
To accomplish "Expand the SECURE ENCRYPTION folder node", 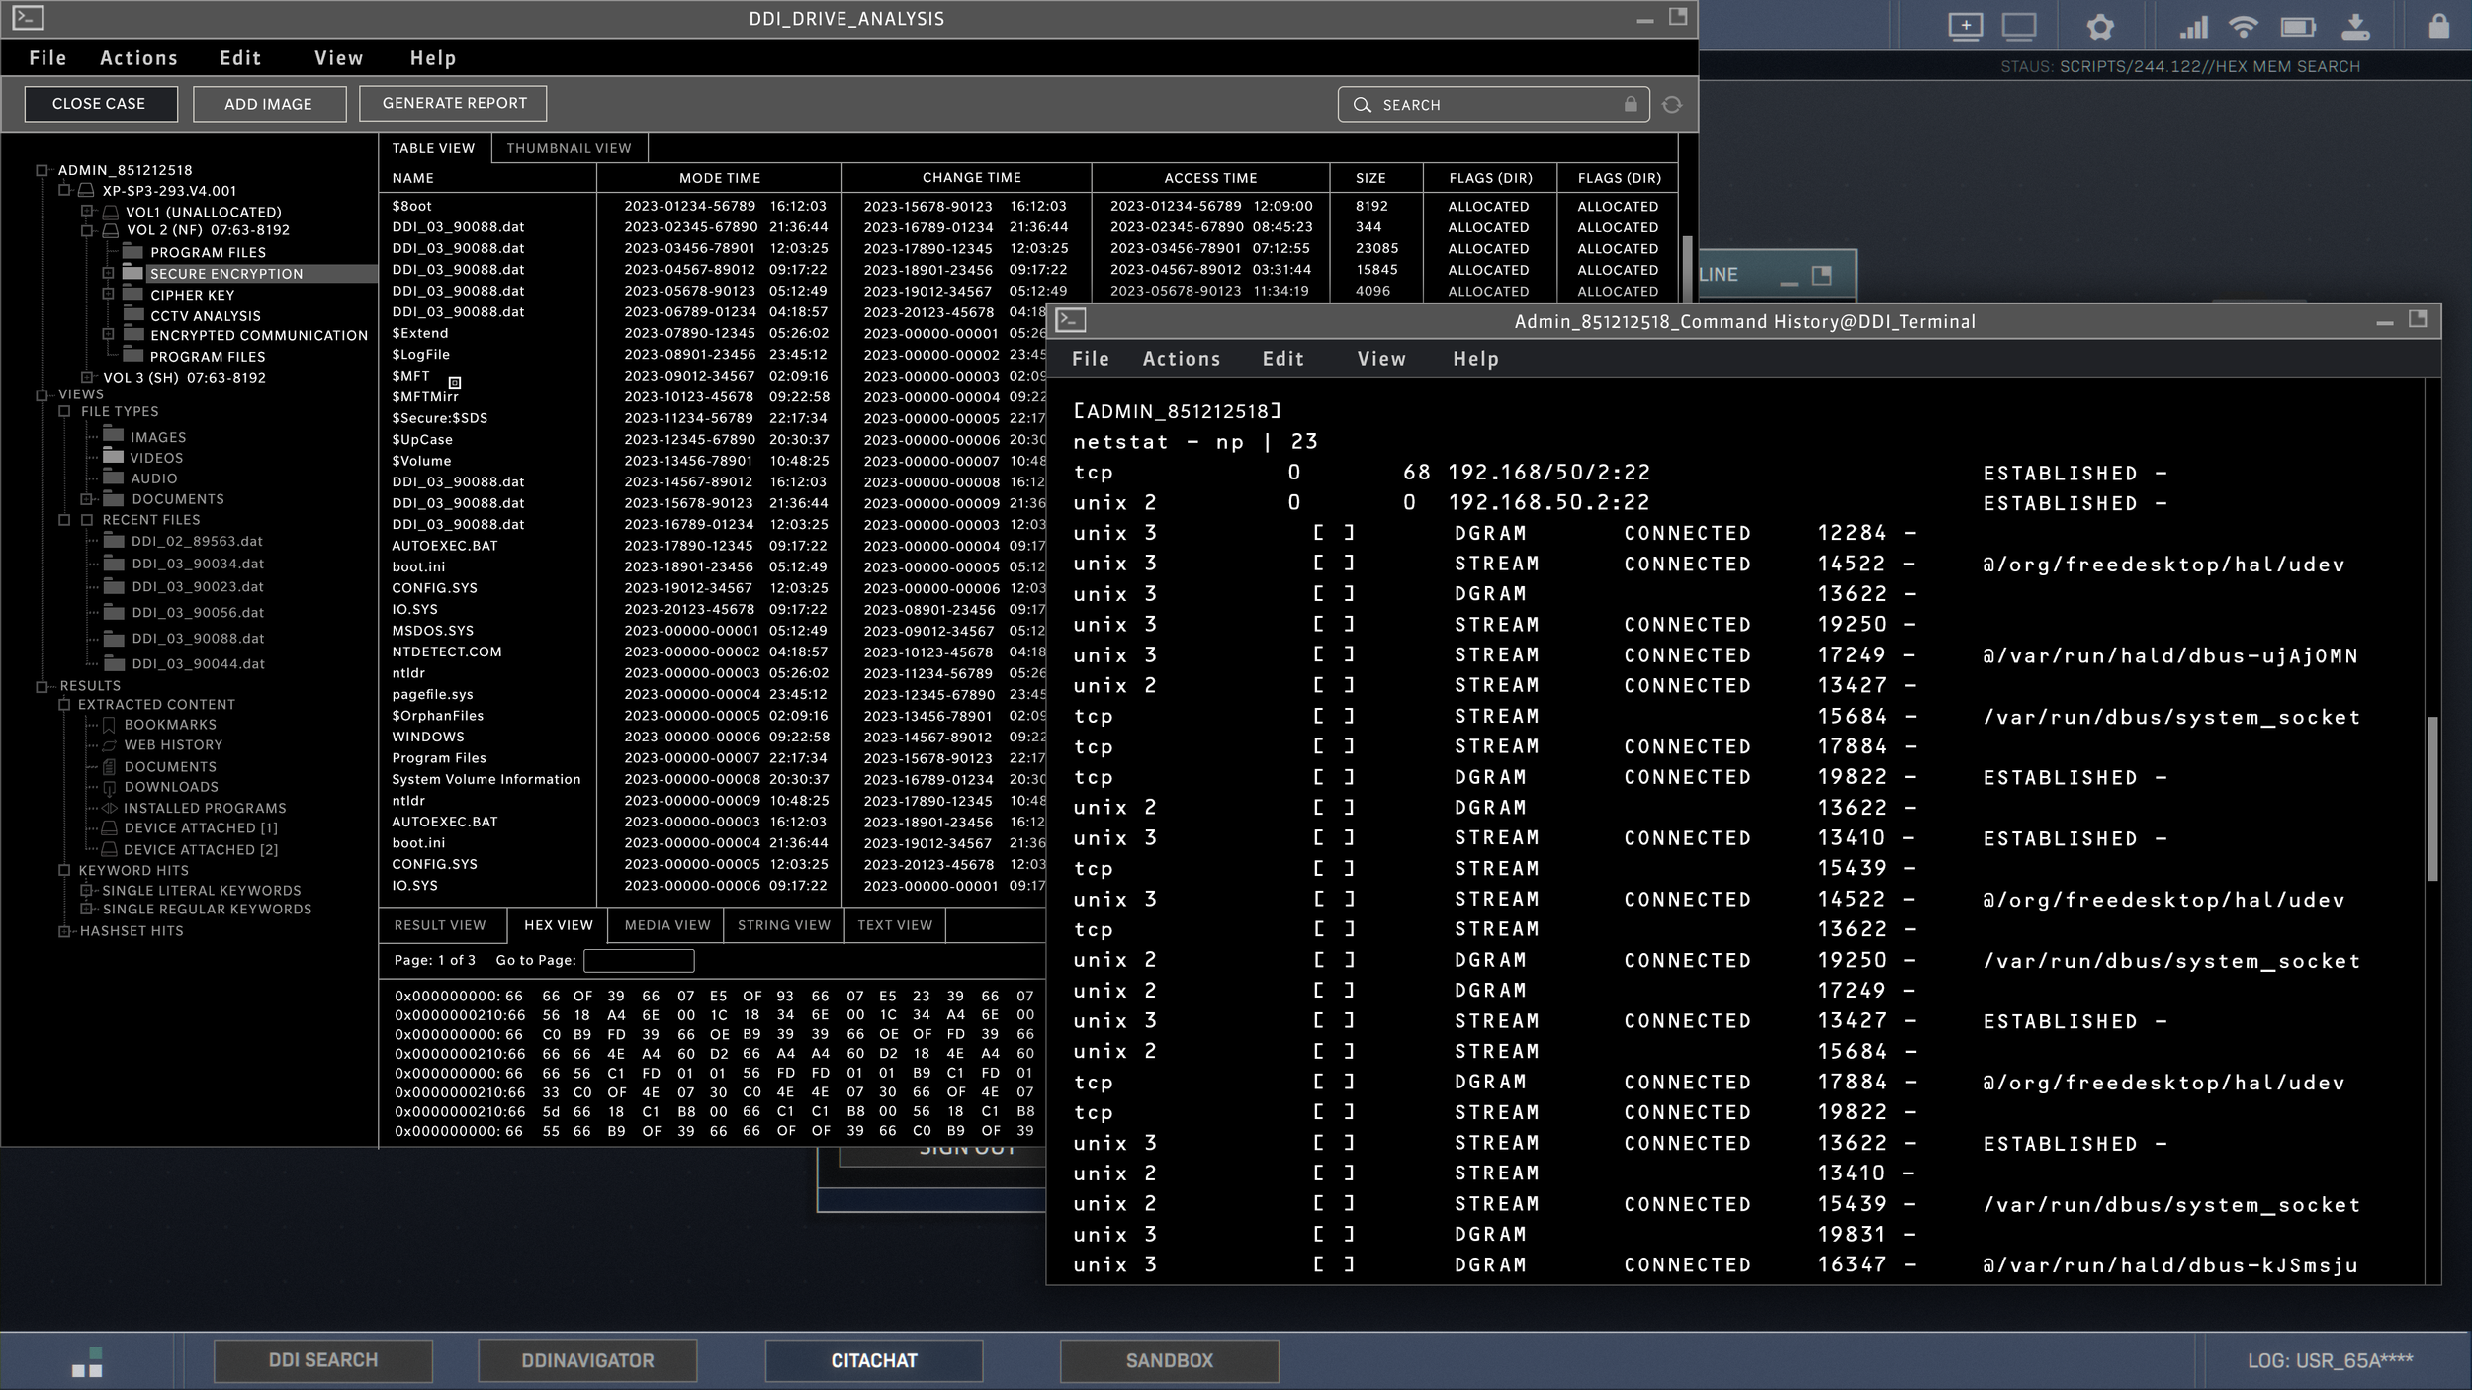I will (109, 272).
